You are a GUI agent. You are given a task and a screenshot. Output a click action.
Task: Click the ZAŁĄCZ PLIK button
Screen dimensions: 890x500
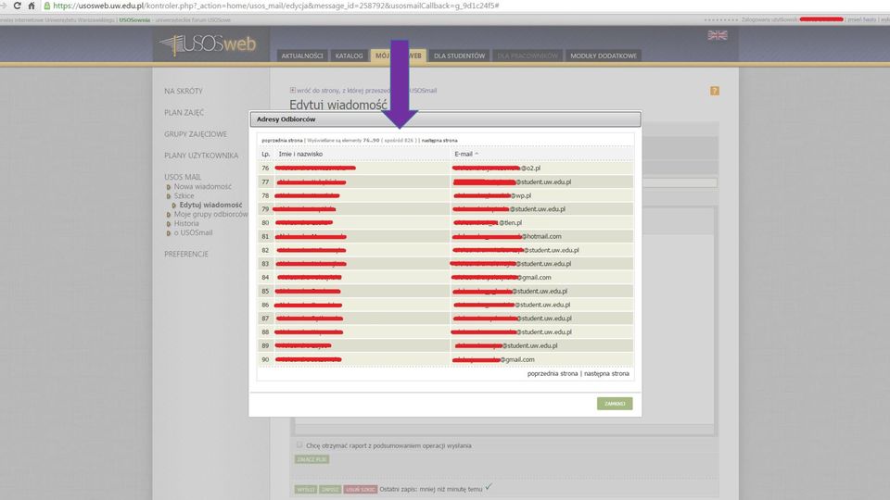click(x=311, y=459)
